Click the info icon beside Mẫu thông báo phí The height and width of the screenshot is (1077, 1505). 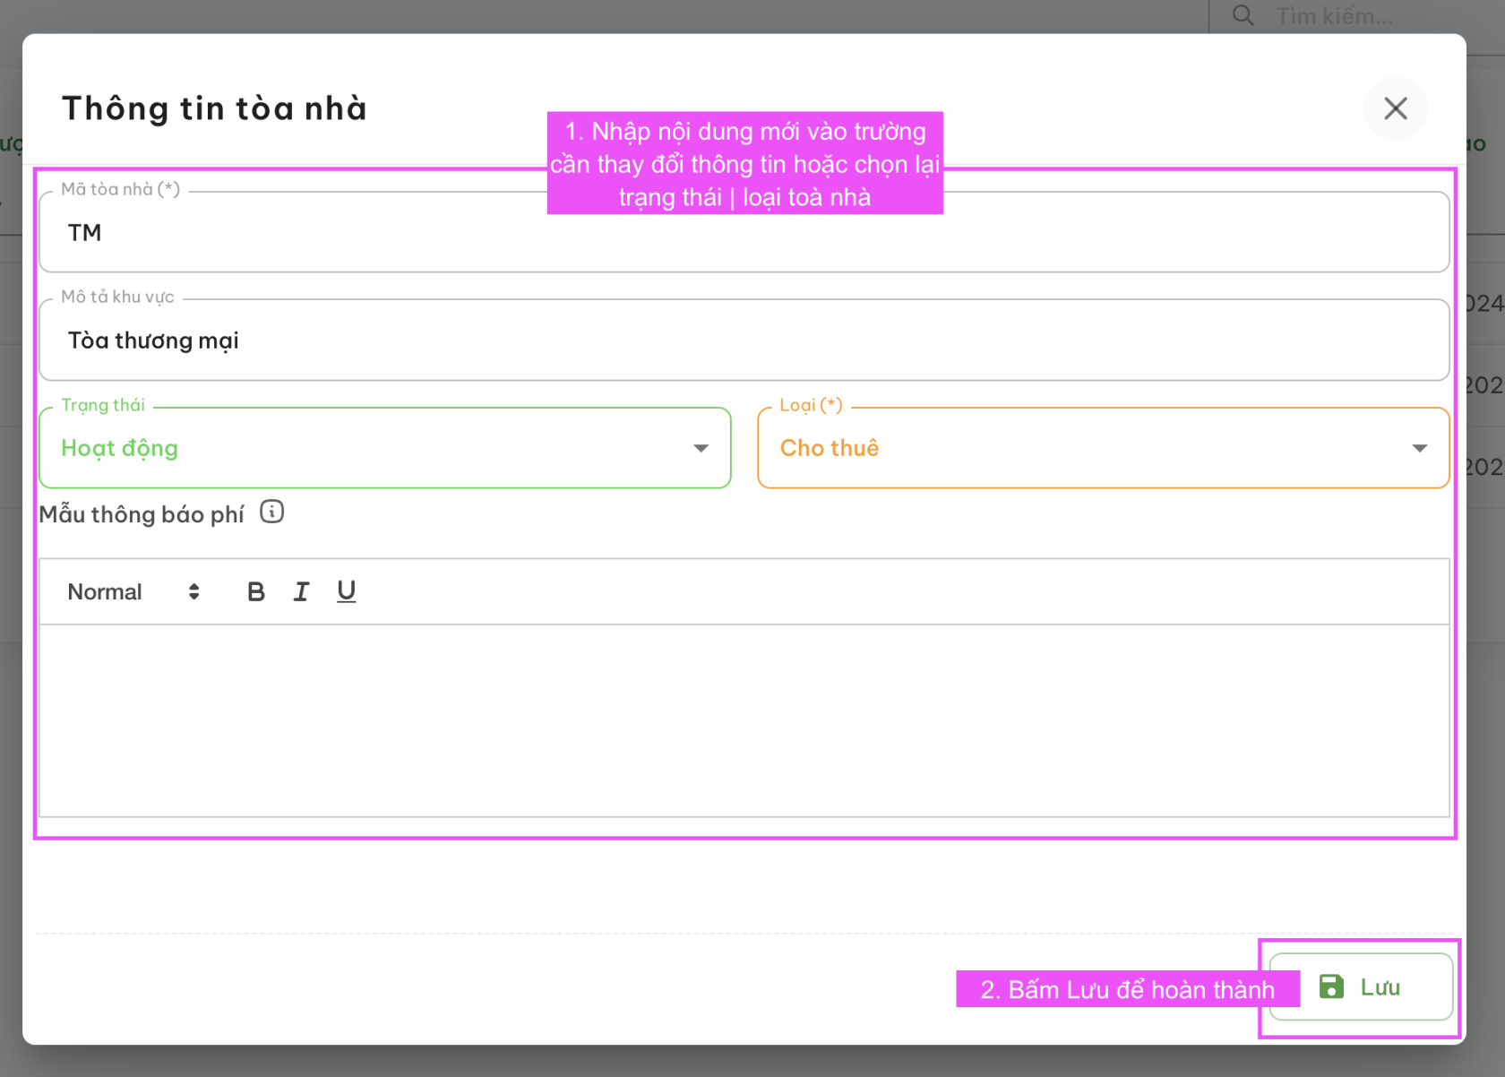coord(271,512)
